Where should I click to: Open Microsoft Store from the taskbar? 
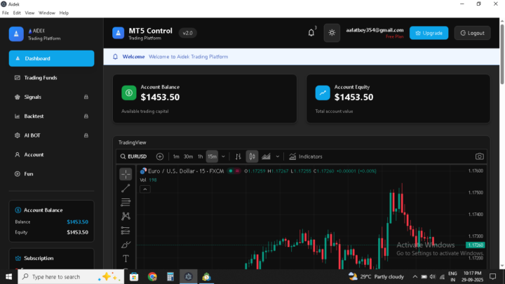point(134,276)
